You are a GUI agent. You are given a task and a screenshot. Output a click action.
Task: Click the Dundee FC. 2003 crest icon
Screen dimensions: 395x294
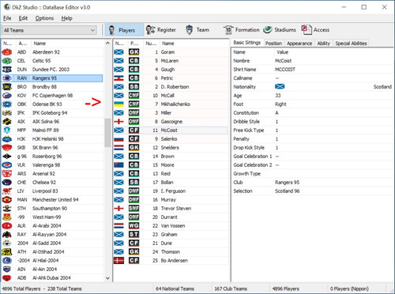[x=7, y=70]
